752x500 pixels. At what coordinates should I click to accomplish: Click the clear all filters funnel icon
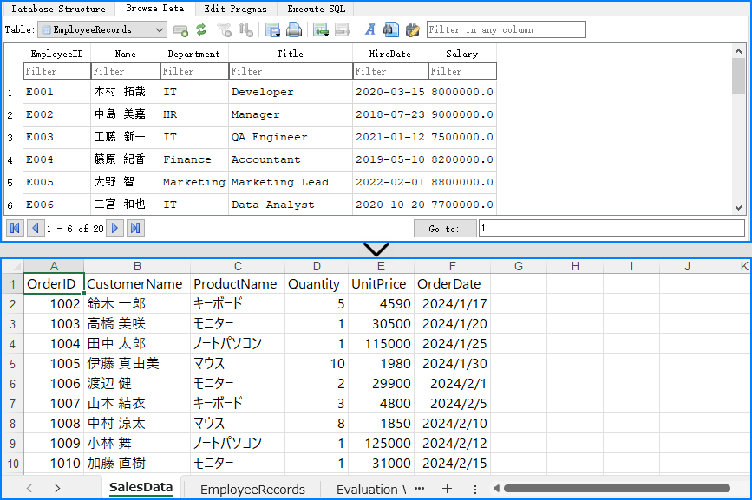(224, 29)
